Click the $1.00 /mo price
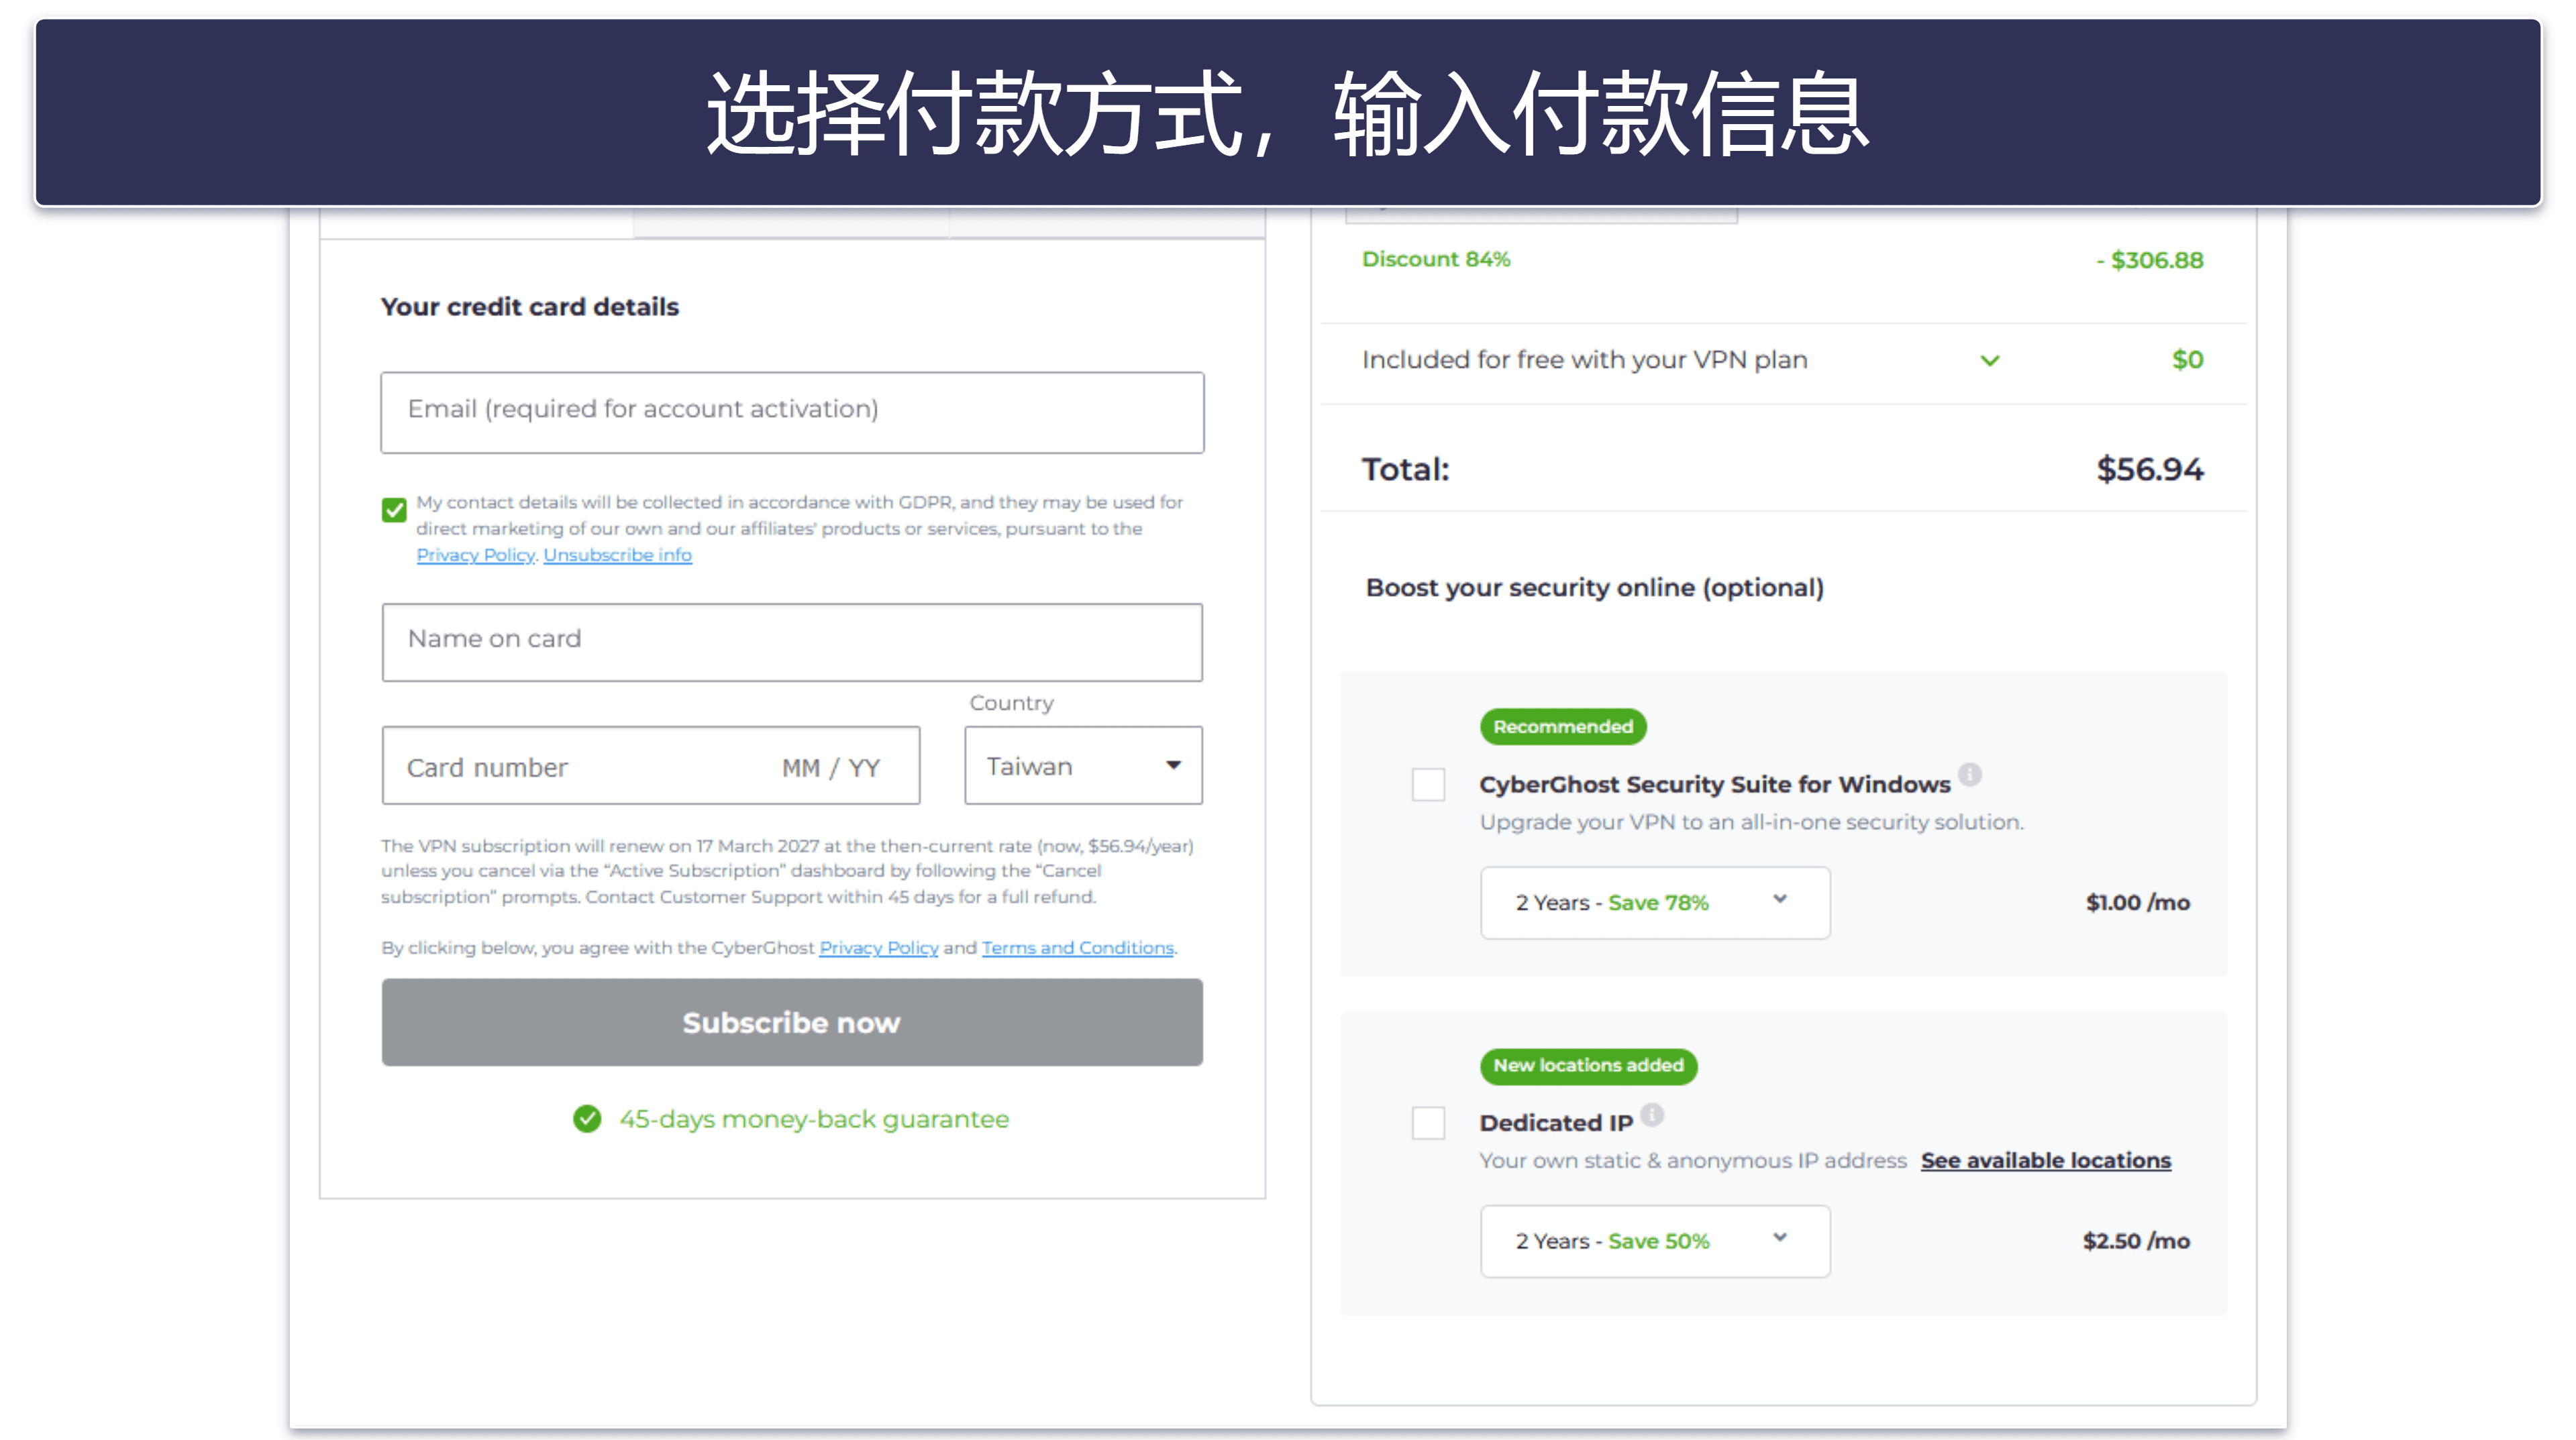The height and width of the screenshot is (1440, 2576). [x=2138, y=902]
